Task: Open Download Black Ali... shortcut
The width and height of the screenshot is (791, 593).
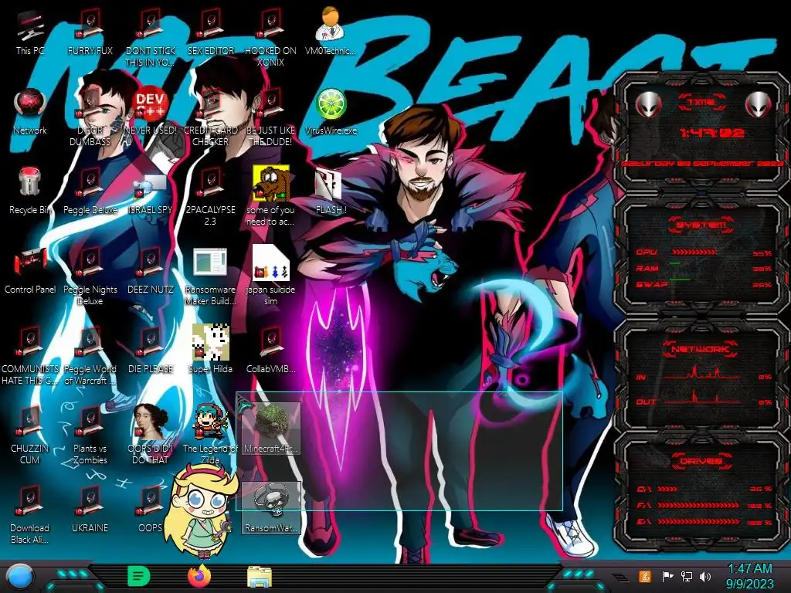Action: (30, 515)
